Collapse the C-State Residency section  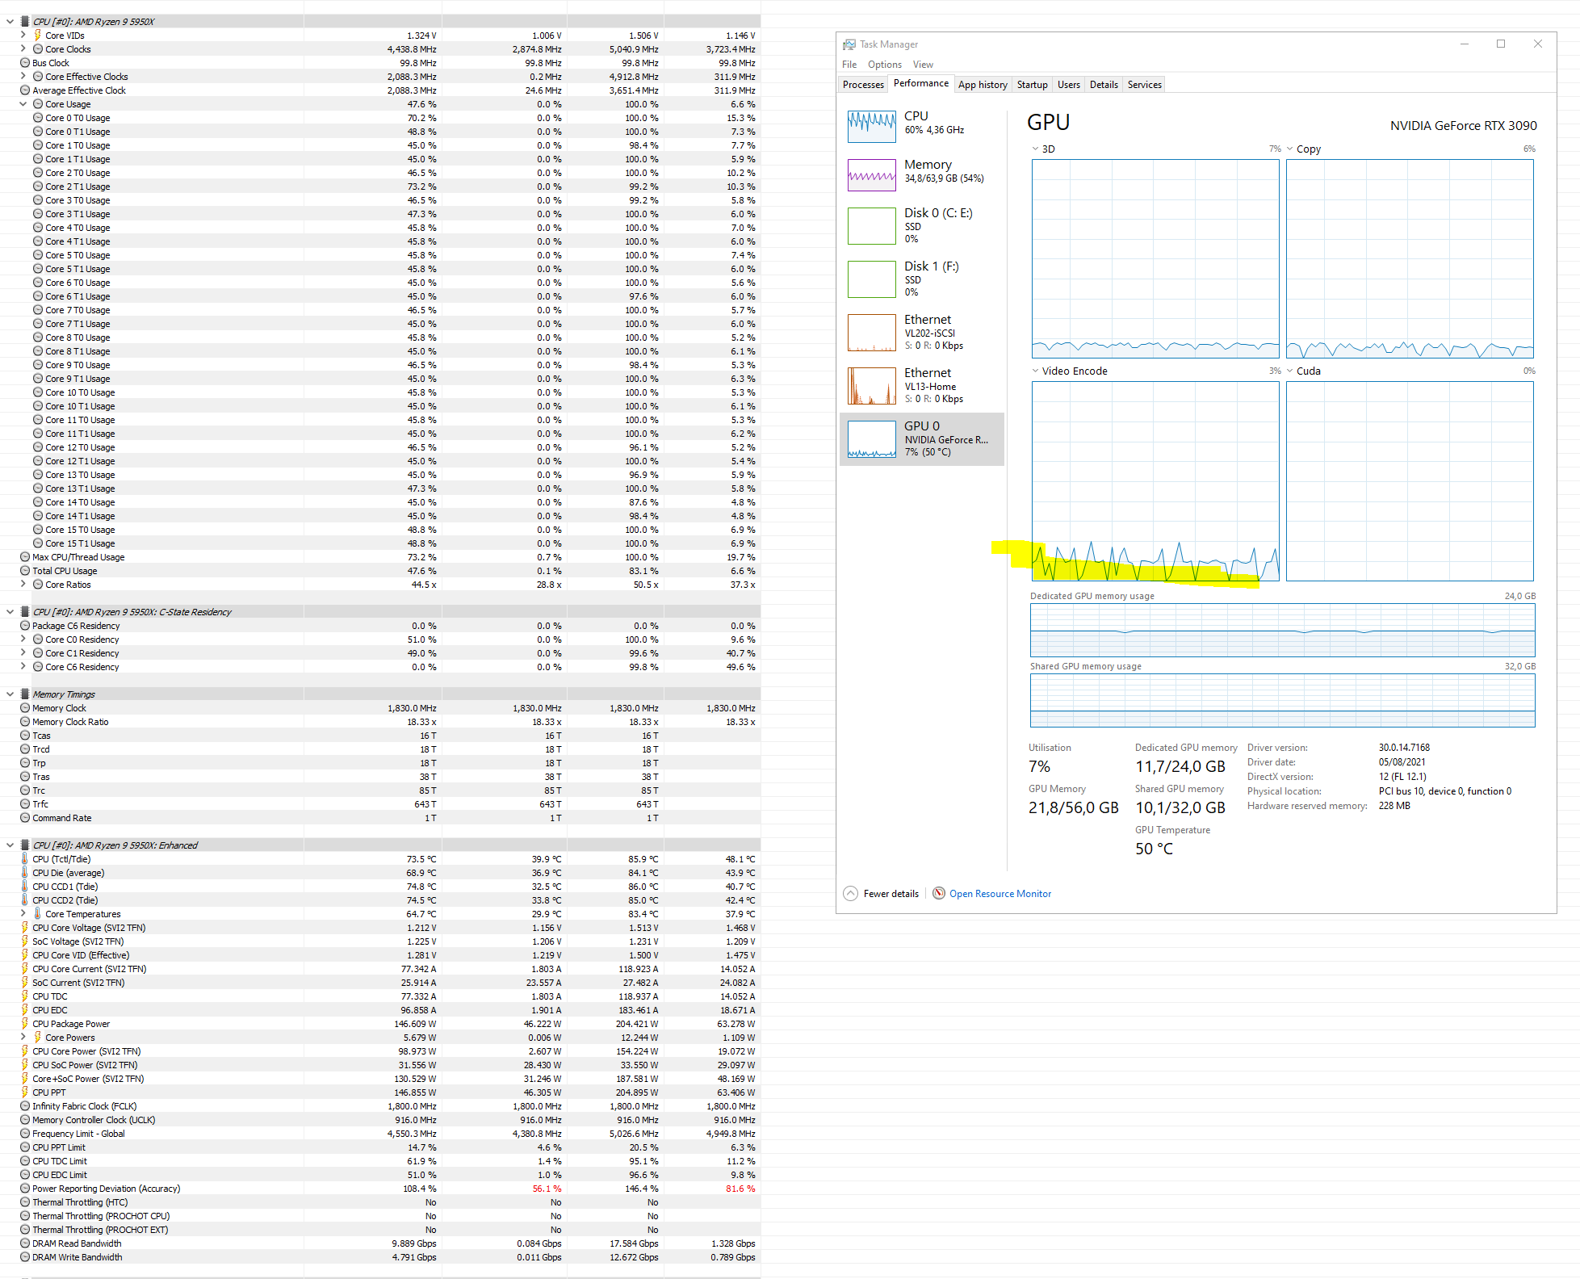pyautogui.click(x=10, y=612)
